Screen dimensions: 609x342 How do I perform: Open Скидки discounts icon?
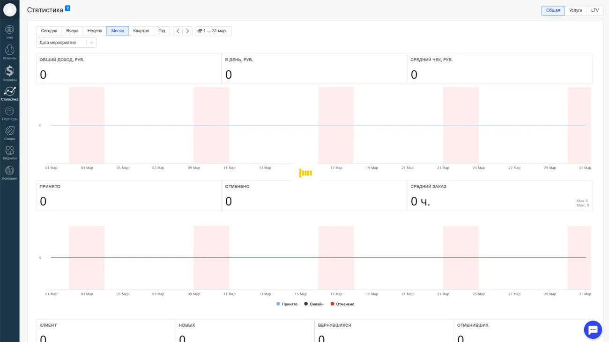(9, 133)
